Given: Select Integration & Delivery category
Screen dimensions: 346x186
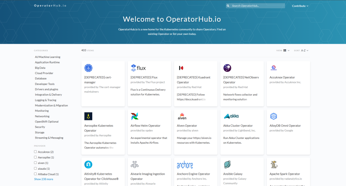Looking at the screenshot, I should click(x=48, y=94).
